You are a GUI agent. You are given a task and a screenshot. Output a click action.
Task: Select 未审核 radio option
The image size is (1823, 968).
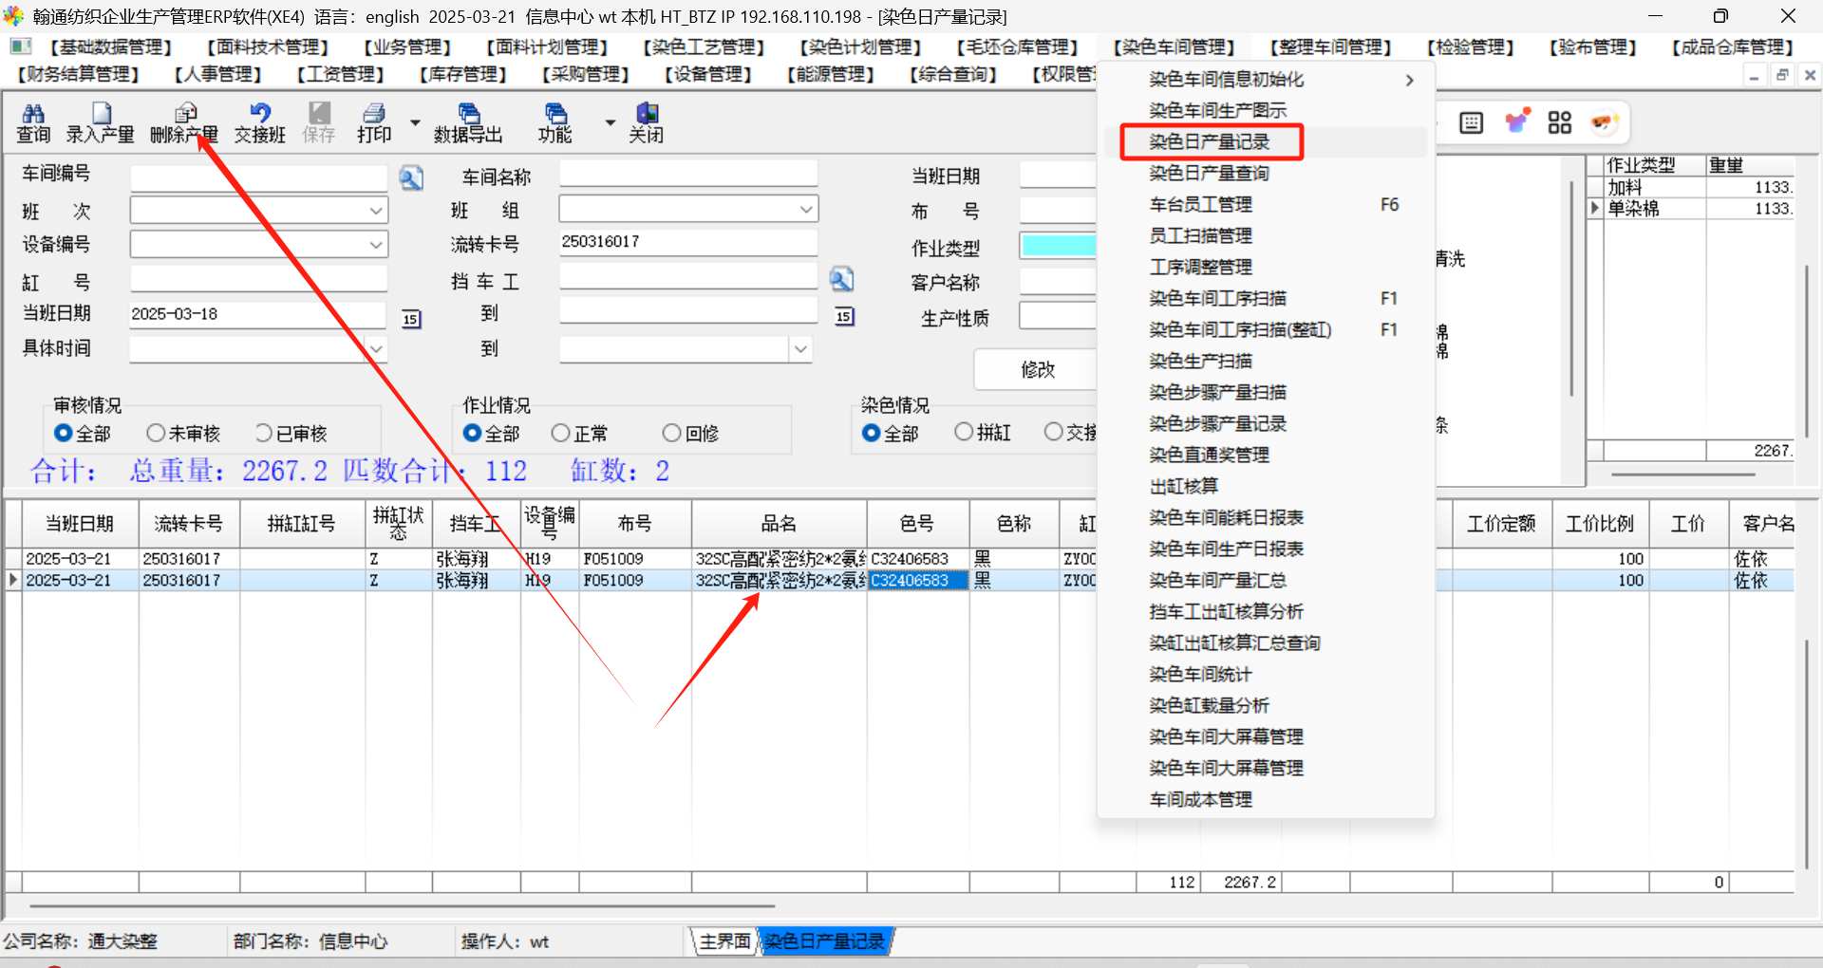[x=156, y=433]
